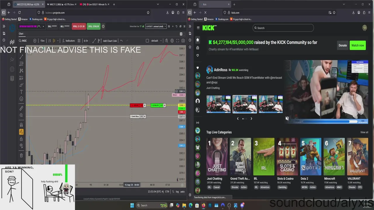374x210 pixels.
Task: Switch to the Live GOLD 1-Minute browser tab
Action: [96, 4]
